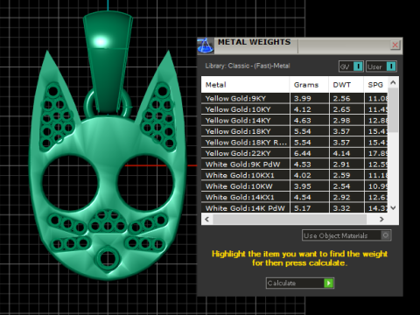Click the horizontal scrollbar thumb
This screenshot has width=420, height=315.
click(x=290, y=219)
